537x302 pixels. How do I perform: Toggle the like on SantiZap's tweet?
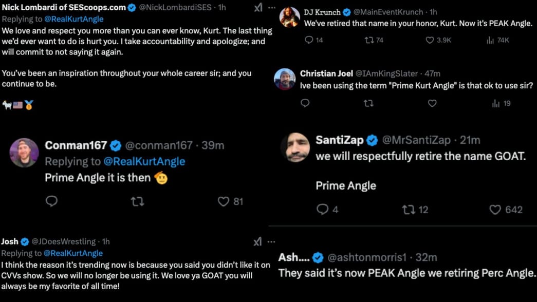point(495,210)
